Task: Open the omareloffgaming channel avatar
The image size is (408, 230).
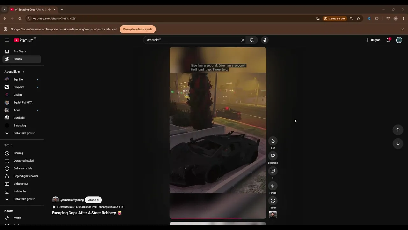Action: (55, 200)
